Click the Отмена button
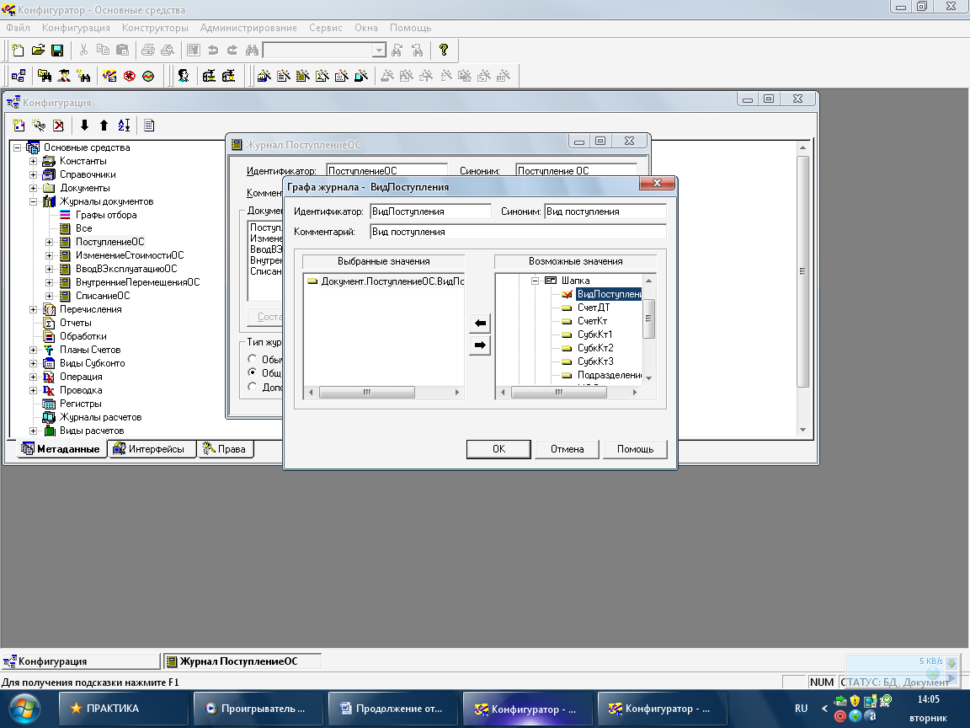This screenshot has height=728, width=970. 568,449
